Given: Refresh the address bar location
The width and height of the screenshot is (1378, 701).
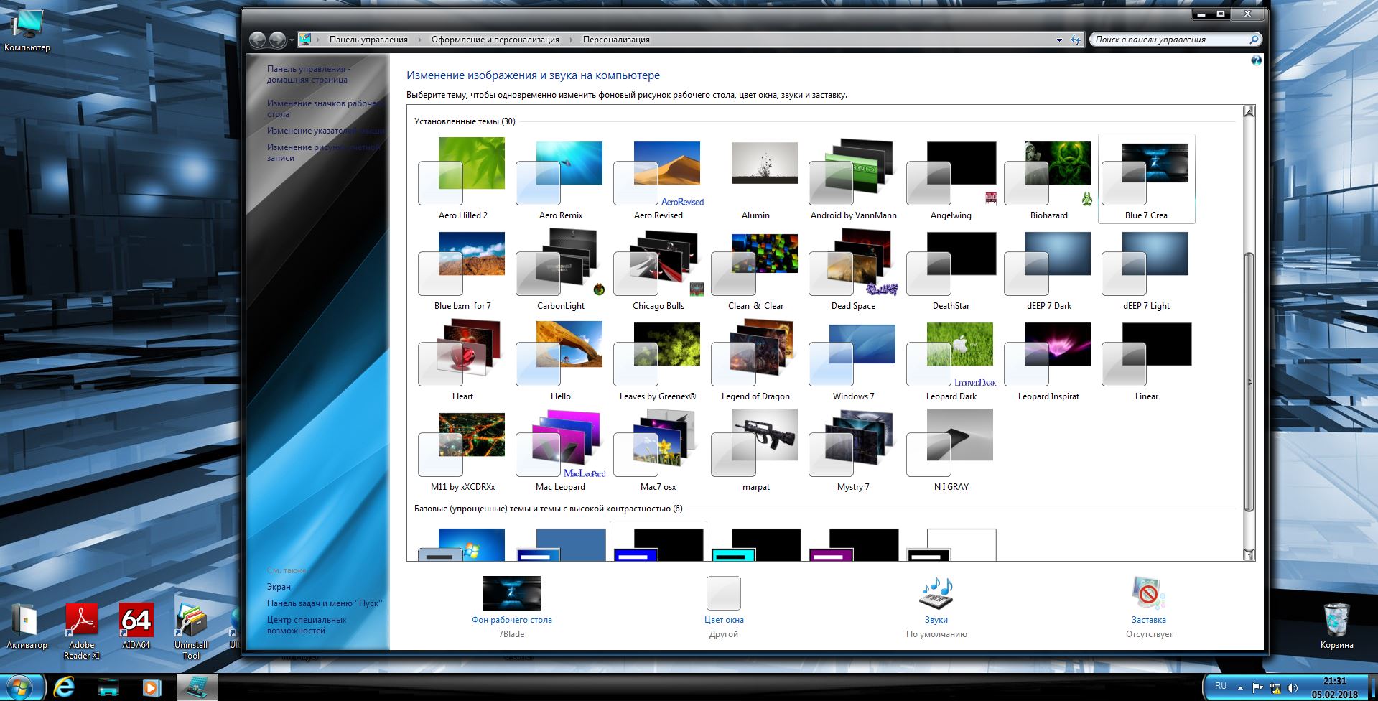Looking at the screenshot, I should pos(1075,40).
